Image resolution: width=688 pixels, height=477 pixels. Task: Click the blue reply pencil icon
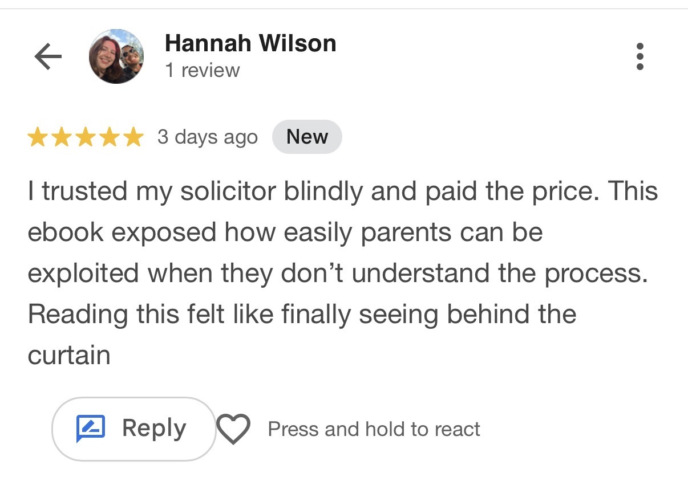pos(91,429)
